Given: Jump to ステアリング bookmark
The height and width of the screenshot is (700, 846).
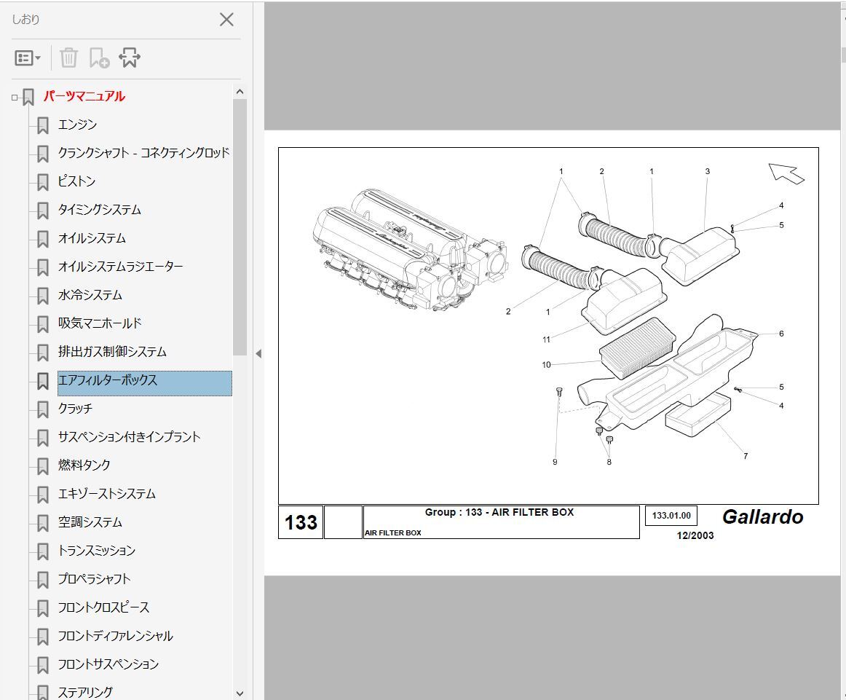Looking at the screenshot, I should (85, 693).
